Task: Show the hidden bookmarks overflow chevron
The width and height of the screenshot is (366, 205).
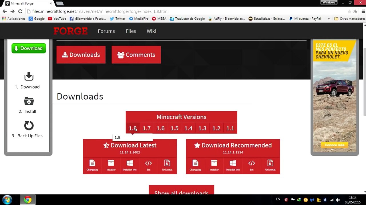Action: (329, 19)
